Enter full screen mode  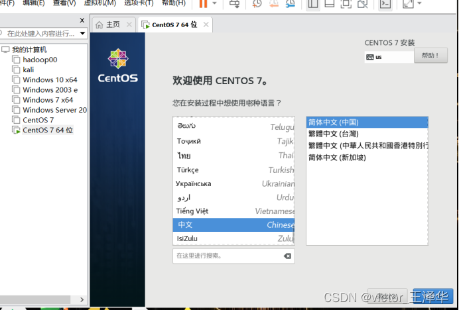pyautogui.click(x=346, y=4)
